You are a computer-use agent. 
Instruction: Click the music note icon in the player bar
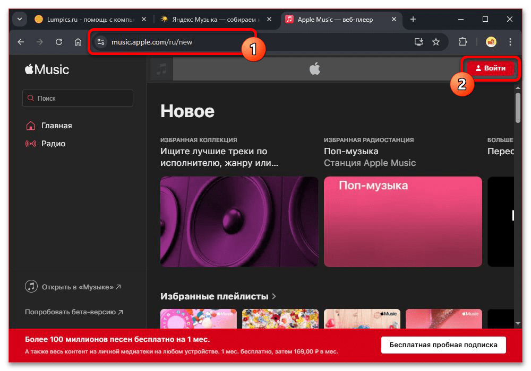[161, 68]
